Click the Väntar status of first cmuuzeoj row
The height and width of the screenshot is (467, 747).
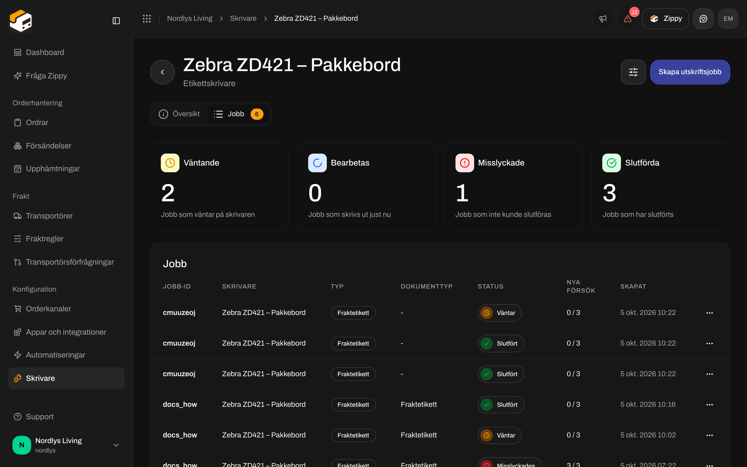coord(500,313)
